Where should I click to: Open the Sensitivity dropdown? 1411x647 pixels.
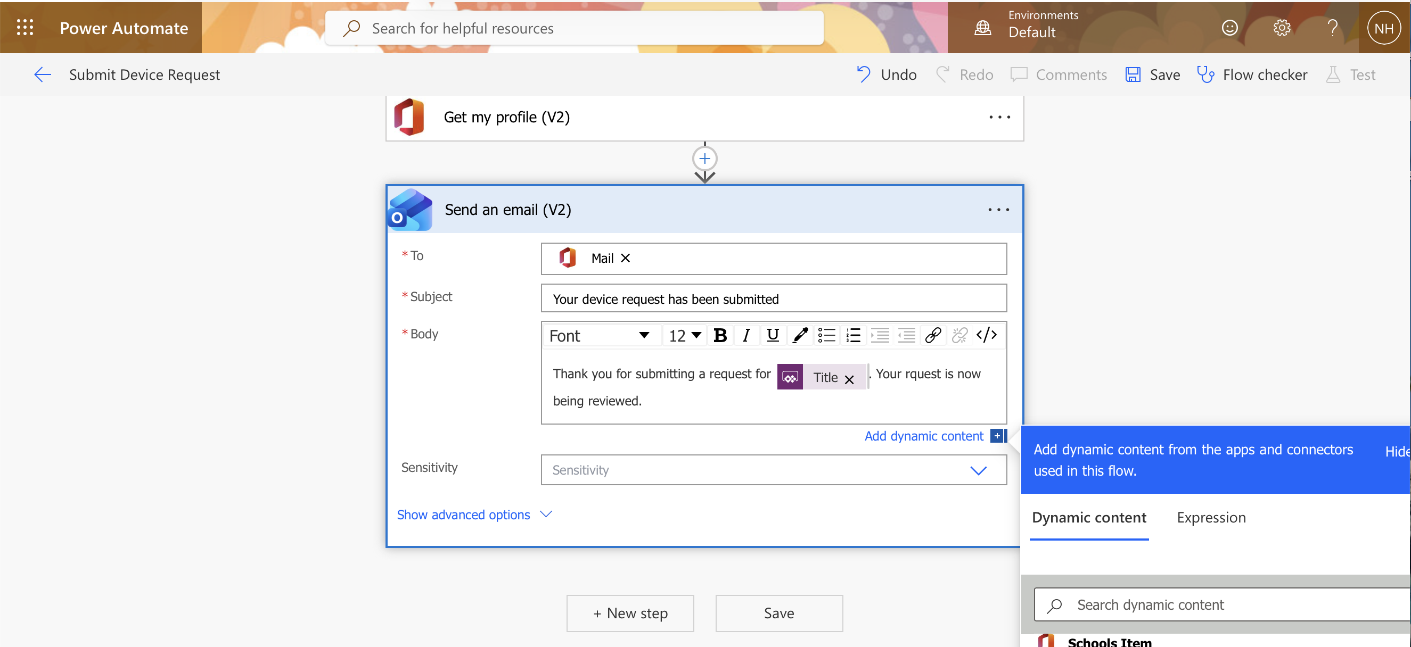coord(774,470)
